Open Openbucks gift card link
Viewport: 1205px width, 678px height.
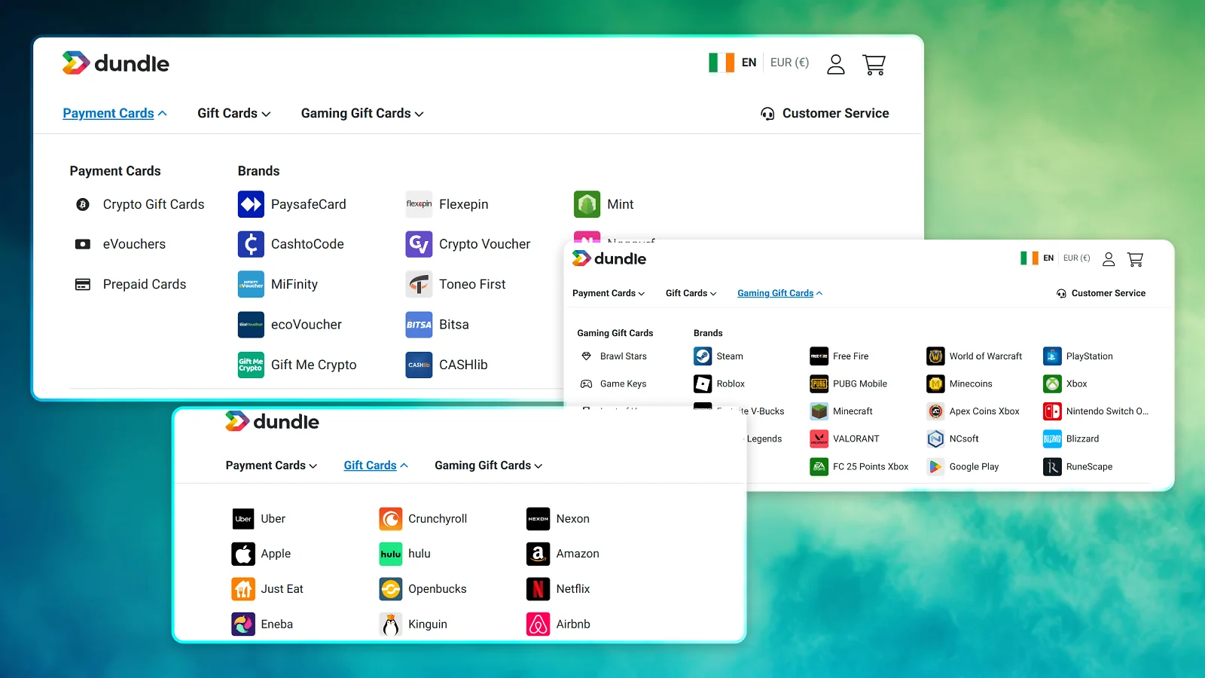click(423, 588)
